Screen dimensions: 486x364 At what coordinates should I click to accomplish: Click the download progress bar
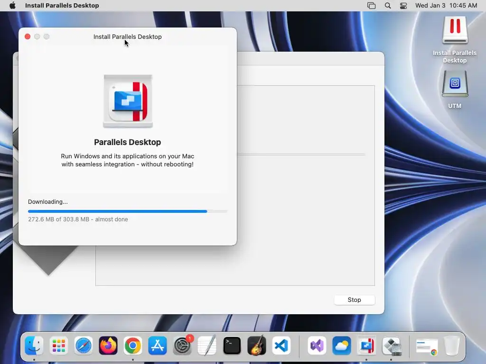click(128, 211)
